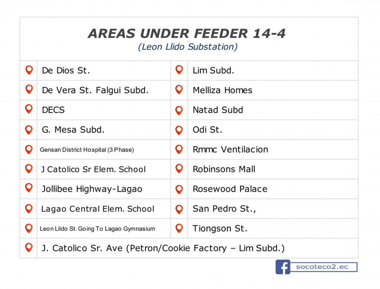Select the pin icon next to Tiongson St.
This screenshot has width=380, height=289.
coord(179,228)
